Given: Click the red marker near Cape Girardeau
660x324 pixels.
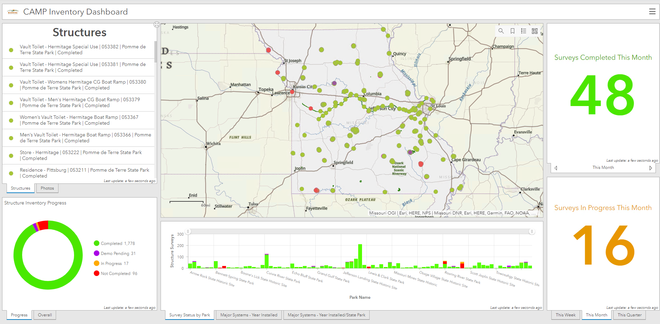Looking at the screenshot, I should [x=421, y=164].
